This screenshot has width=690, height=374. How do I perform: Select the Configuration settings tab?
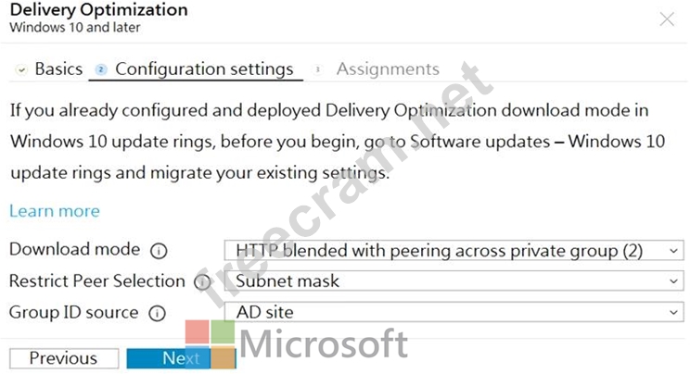coord(204,69)
